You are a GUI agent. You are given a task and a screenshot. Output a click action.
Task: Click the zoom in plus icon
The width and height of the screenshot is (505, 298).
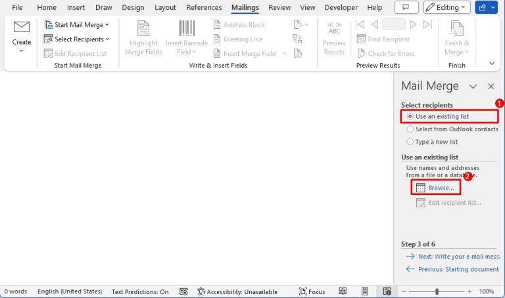click(469, 291)
